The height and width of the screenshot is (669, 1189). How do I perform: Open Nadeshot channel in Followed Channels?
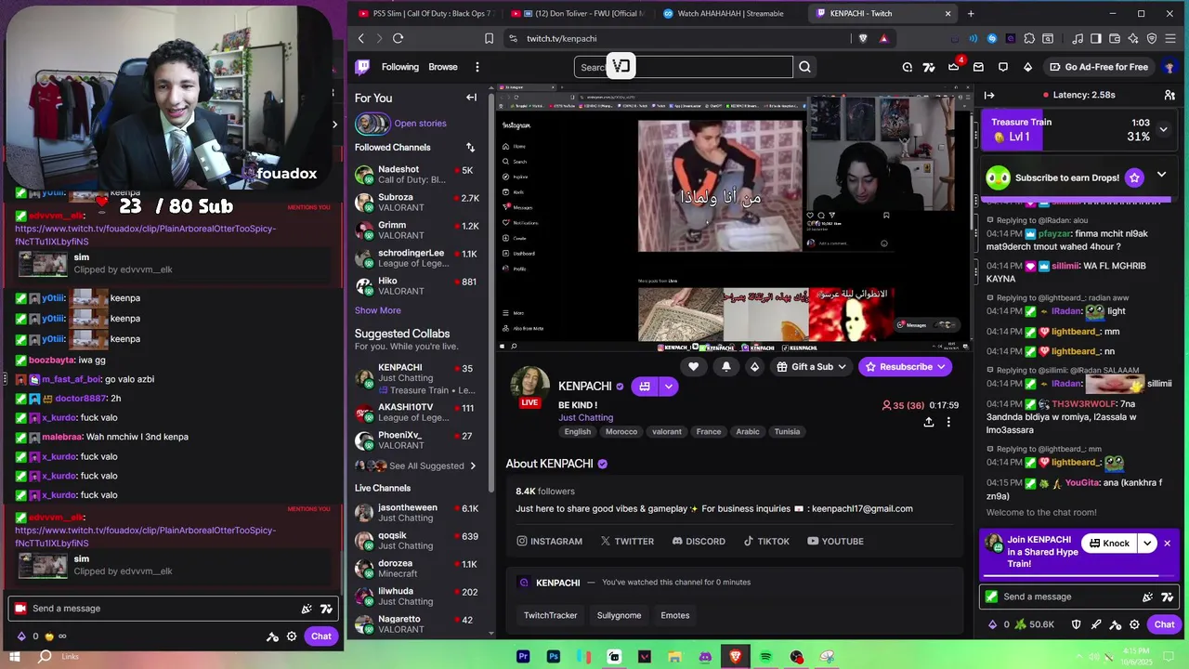click(x=416, y=175)
